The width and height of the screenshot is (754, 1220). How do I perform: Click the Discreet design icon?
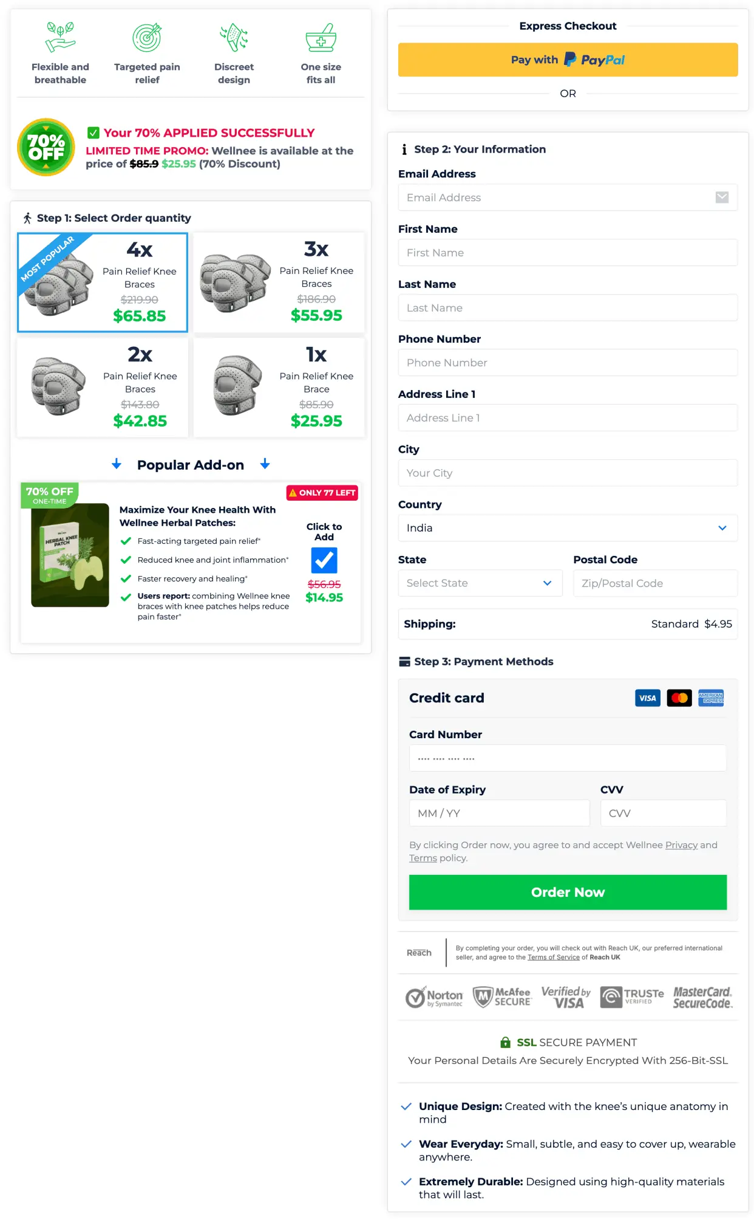234,37
